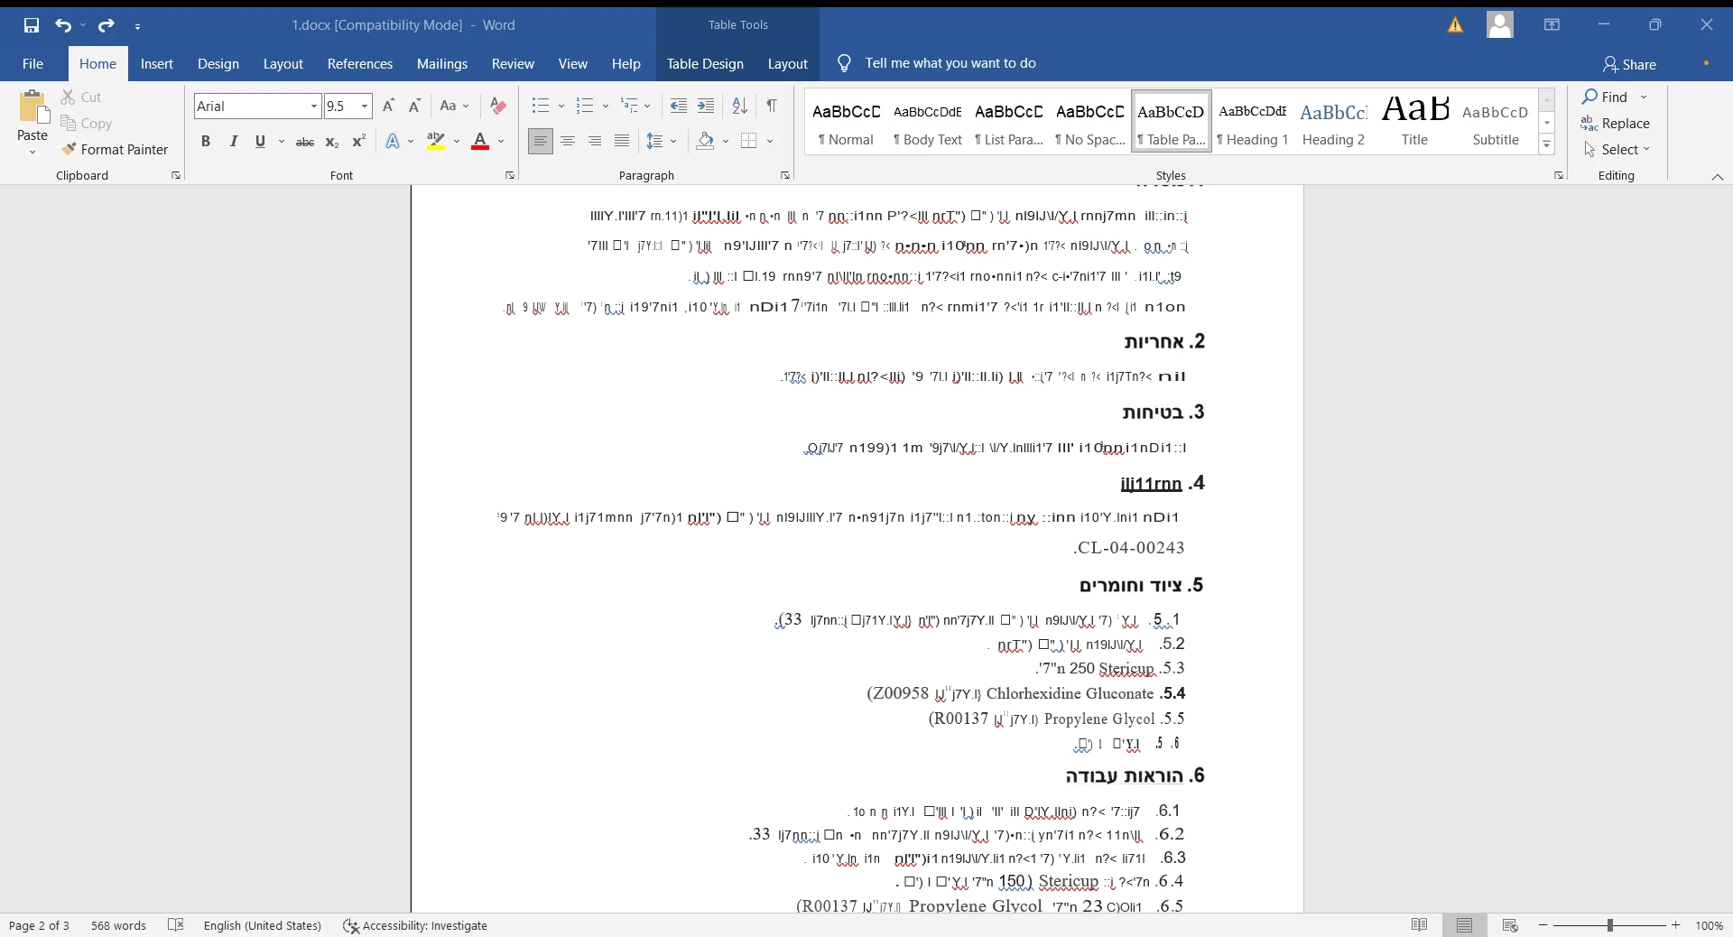This screenshot has height=937, width=1733.
Task: Toggle show paragraph marks
Action: (x=773, y=107)
